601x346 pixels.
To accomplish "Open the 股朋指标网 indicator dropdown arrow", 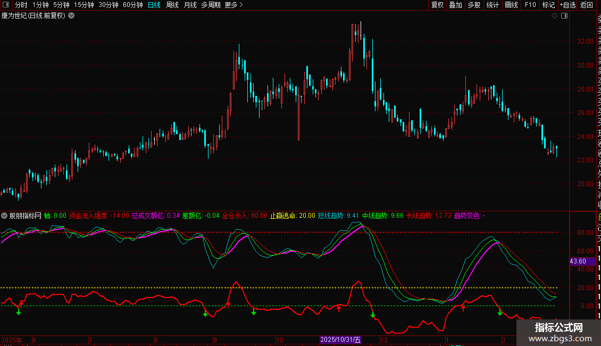I will 4,216.
